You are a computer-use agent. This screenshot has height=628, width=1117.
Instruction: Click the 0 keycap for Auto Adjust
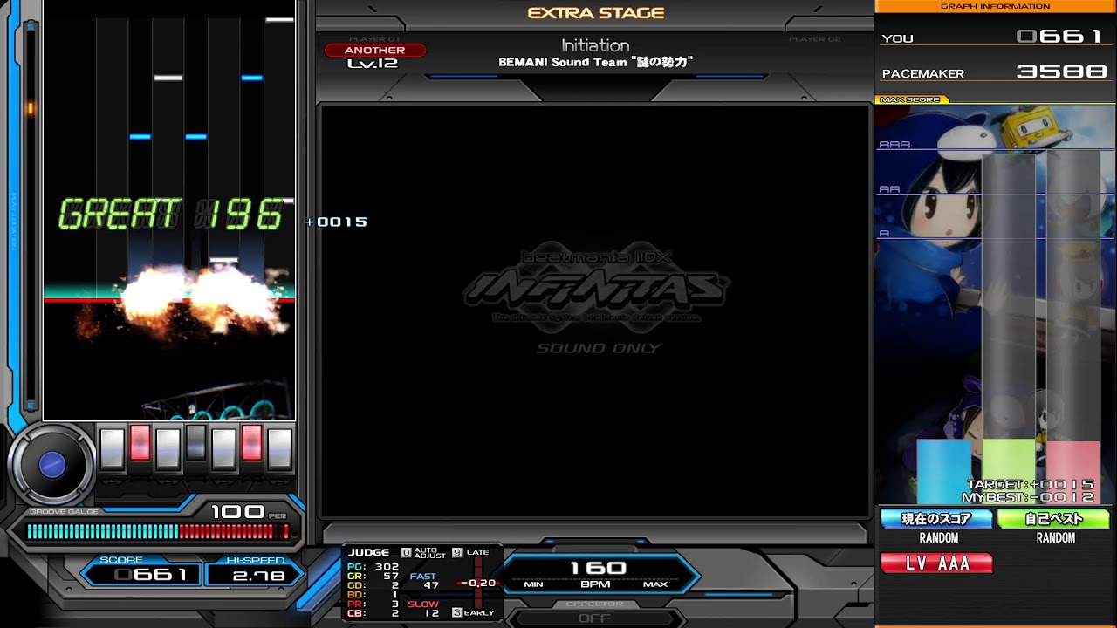click(406, 553)
